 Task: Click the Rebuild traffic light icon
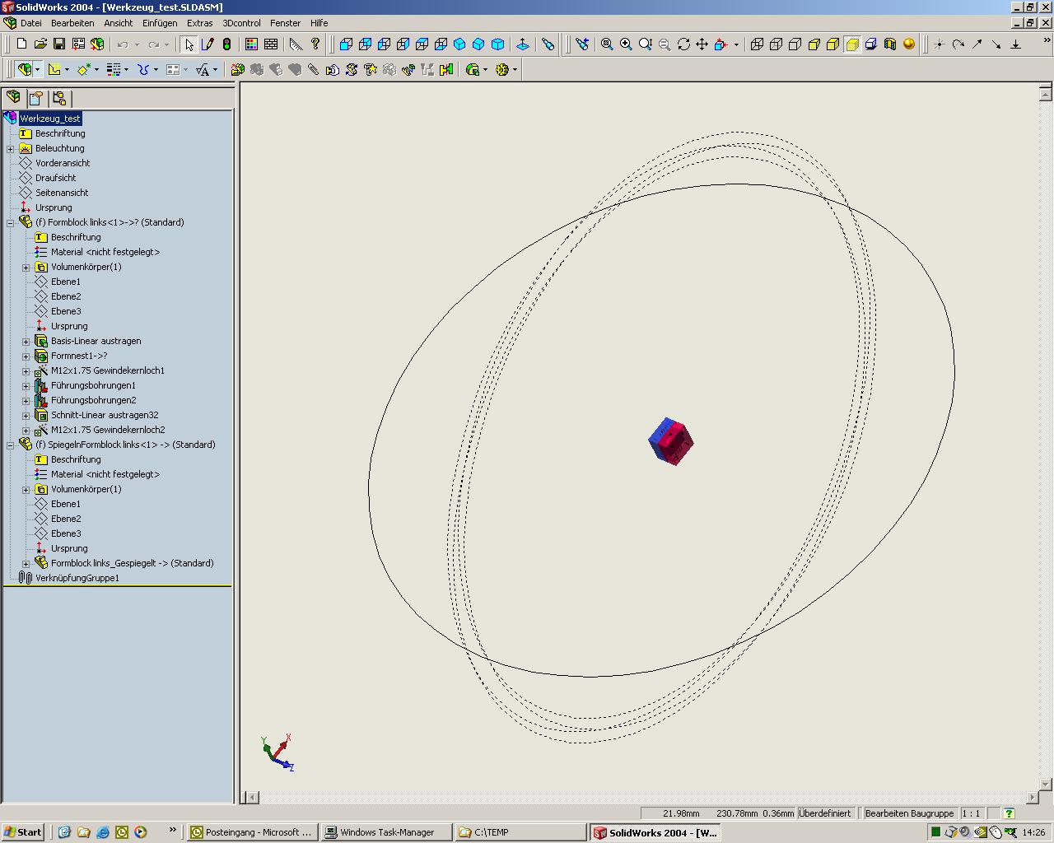pos(227,44)
